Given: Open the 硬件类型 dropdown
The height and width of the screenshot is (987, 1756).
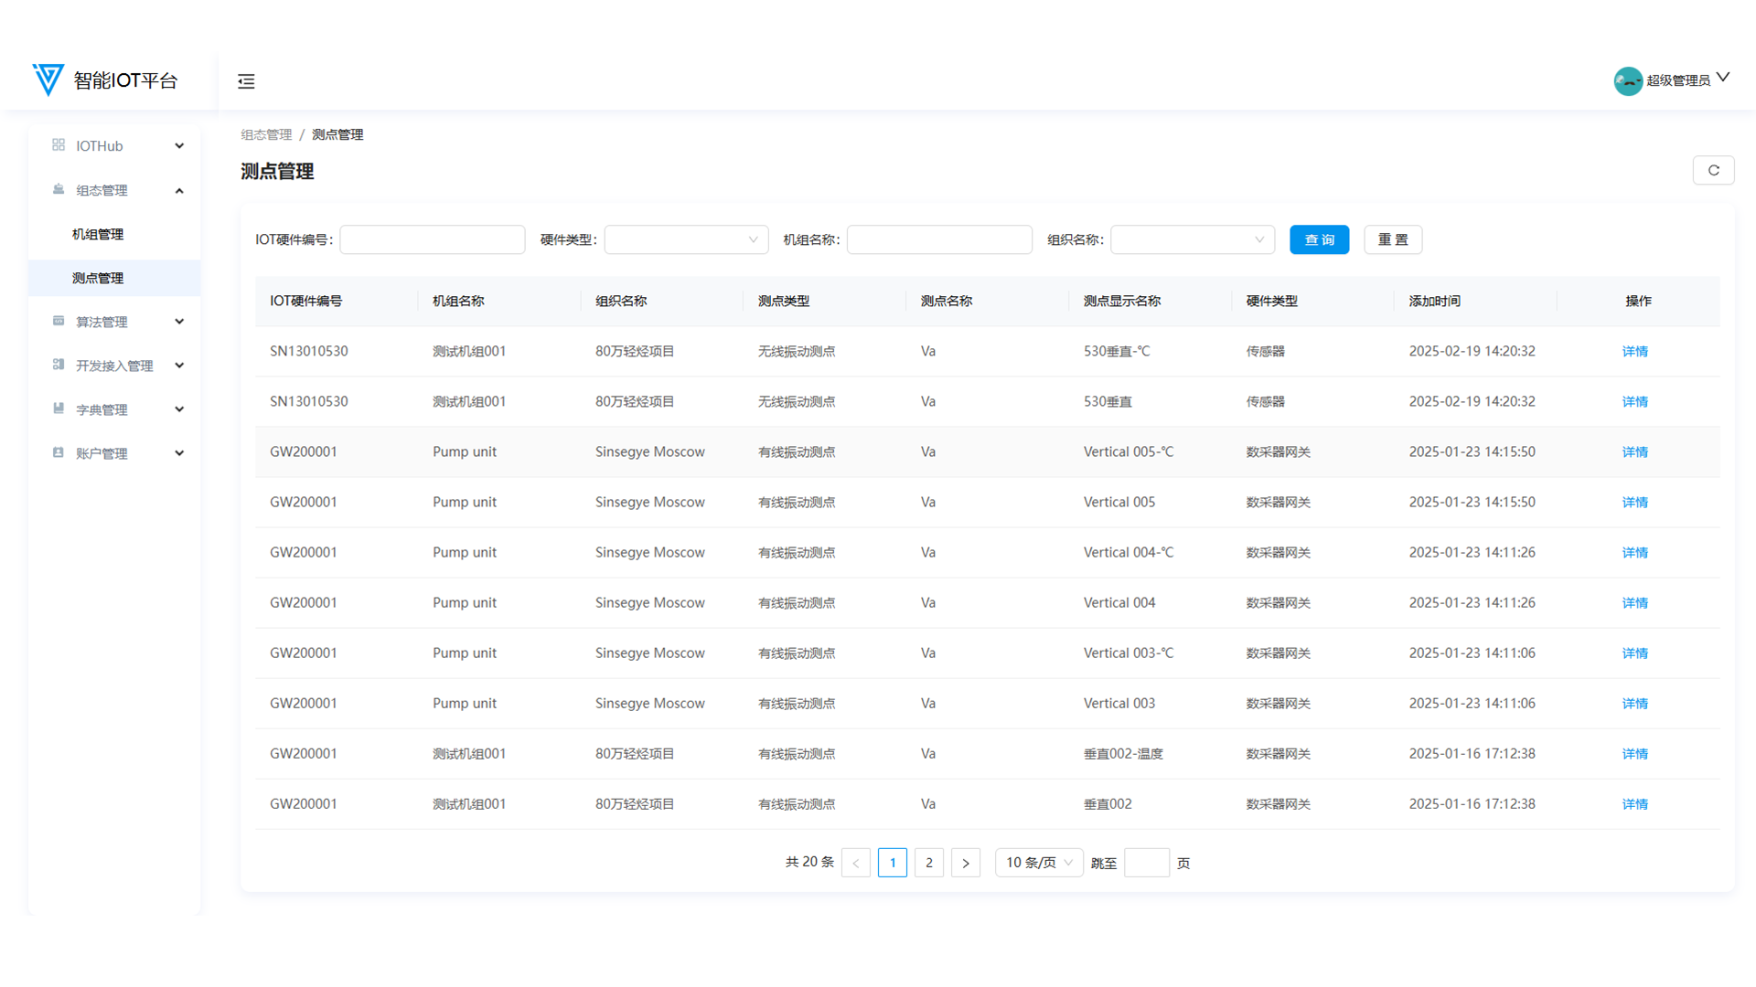Looking at the screenshot, I should (685, 239).
